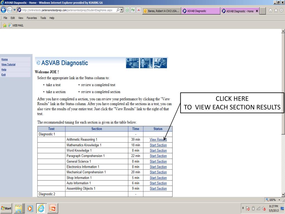The image size is (285, 214).
Task: Open the Tools gear icon
Action: (x=281, y=10)
